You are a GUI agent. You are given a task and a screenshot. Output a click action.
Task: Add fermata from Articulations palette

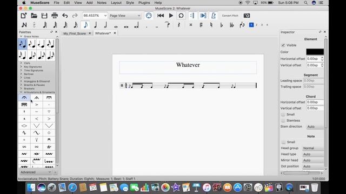pos(24,98)
